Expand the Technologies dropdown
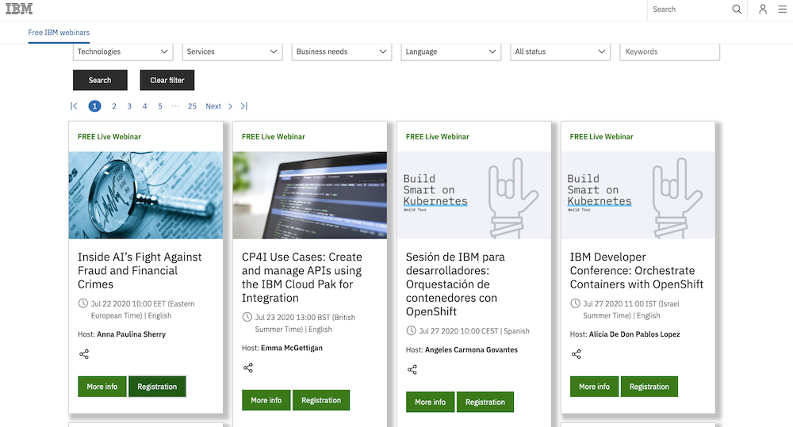Image resolution: width=793 pixels, height=427 pixels. 123,51
